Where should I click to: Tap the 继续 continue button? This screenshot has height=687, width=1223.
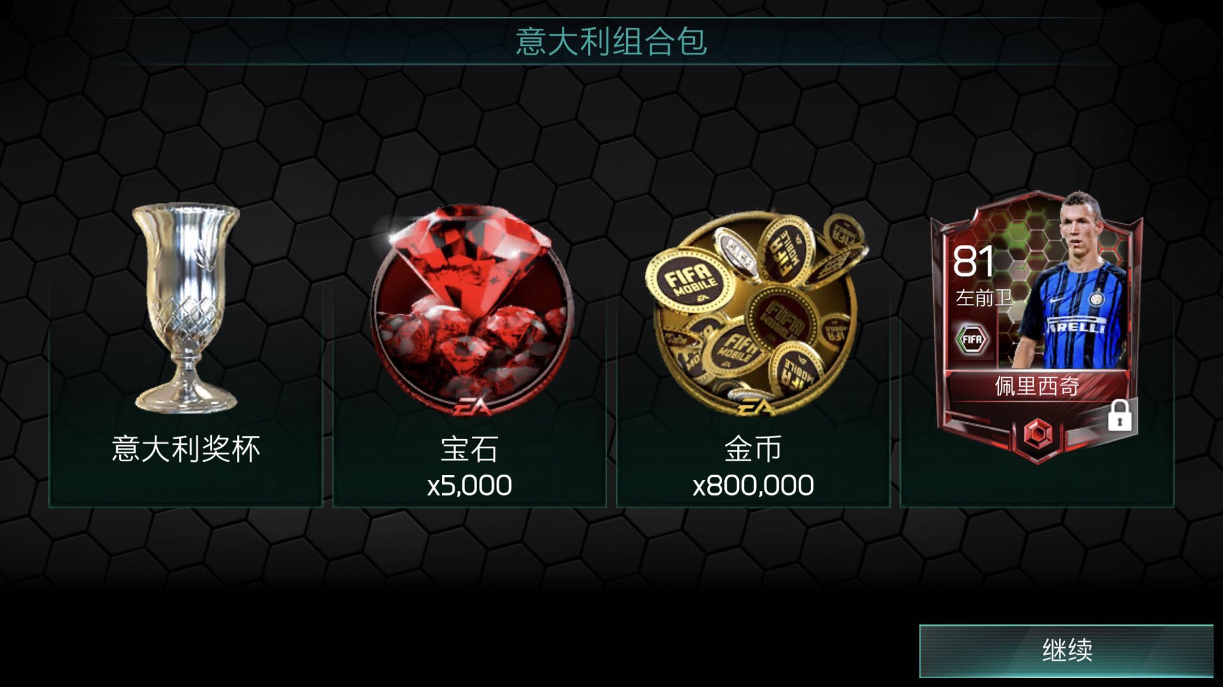(1066, 651)
